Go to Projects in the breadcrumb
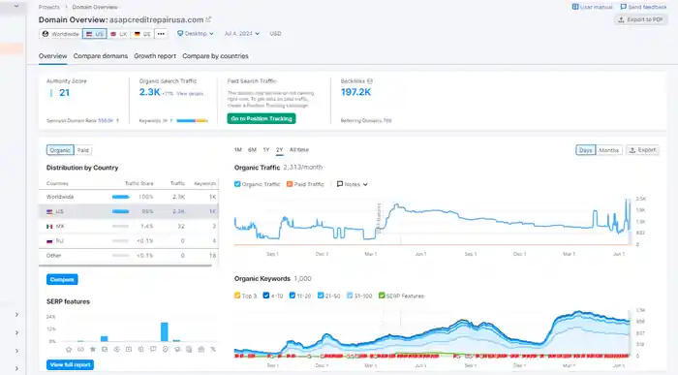 click(x=48, y=7)
